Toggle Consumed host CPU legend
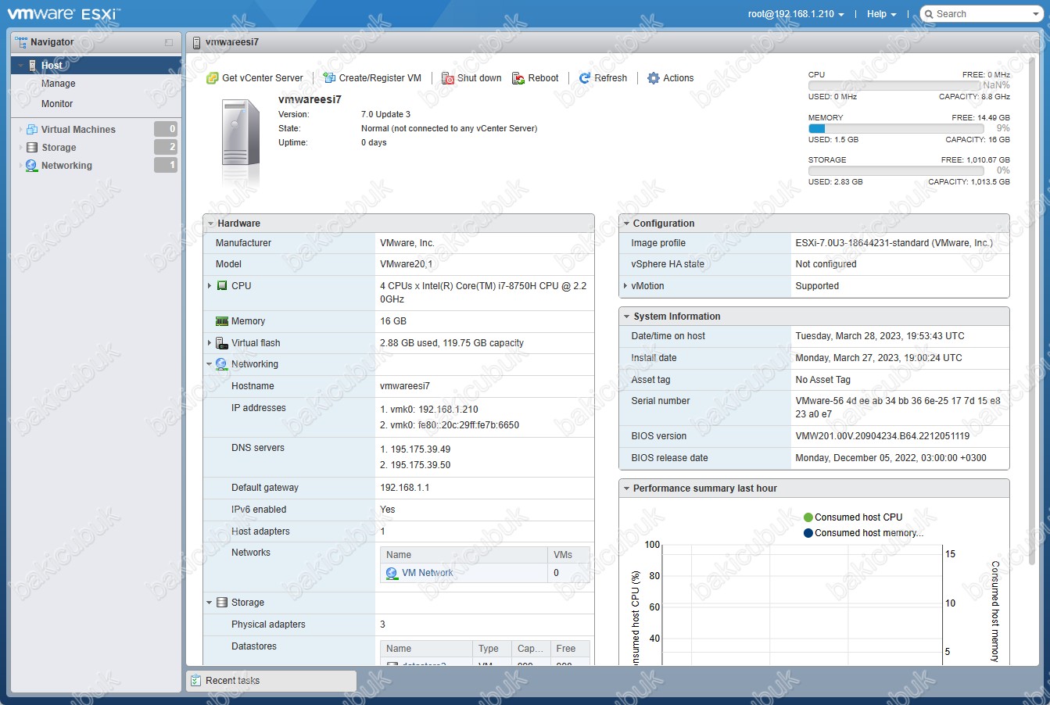 pyautogui.click(x=853, y=517)
